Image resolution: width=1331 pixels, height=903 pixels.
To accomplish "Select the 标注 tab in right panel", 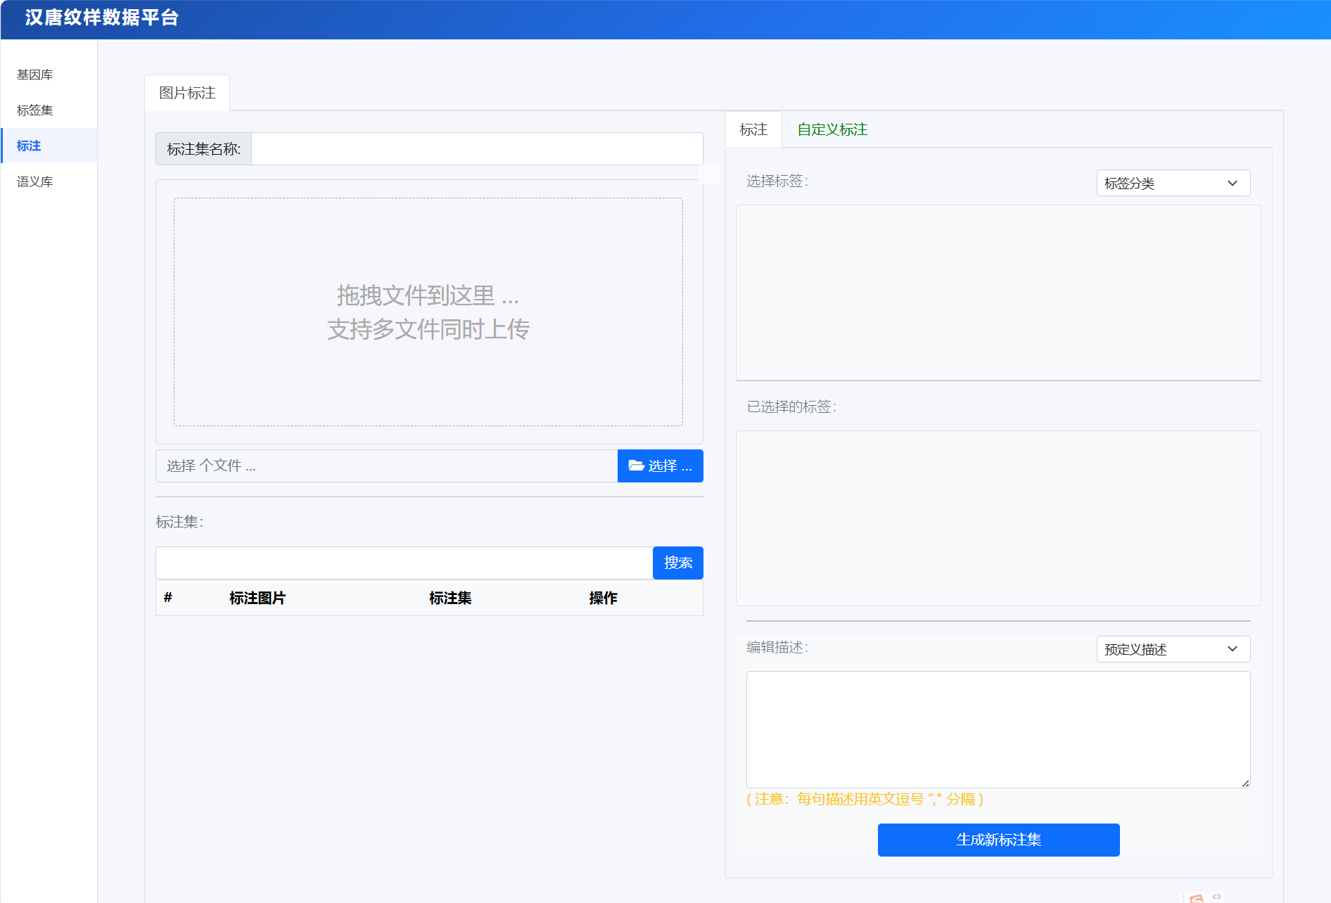I will point(753,129).
